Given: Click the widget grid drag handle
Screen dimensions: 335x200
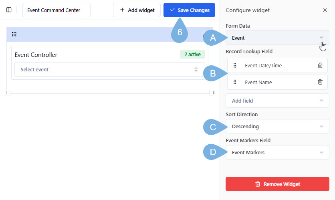Looking at the screenshot, I should coord(14,34).
